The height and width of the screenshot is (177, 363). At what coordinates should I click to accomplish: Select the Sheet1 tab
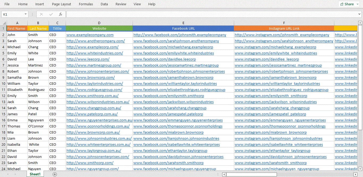tap(35, 174)
